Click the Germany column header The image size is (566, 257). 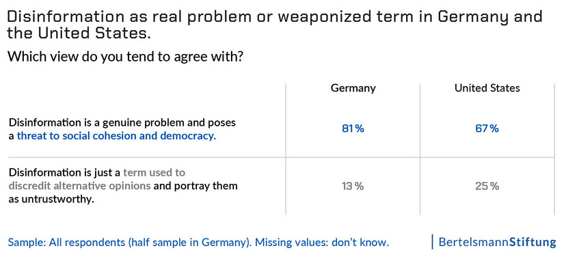(353, 88)
